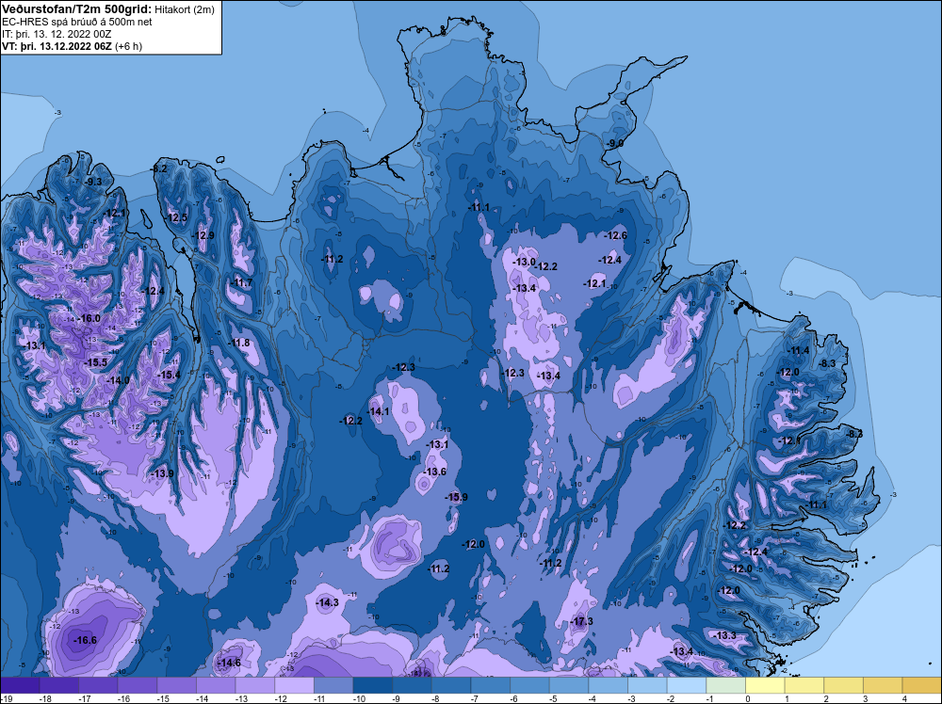Pick the -3 temperature scale color
This screenshot has width=942, height=704.
coord(648,685)
